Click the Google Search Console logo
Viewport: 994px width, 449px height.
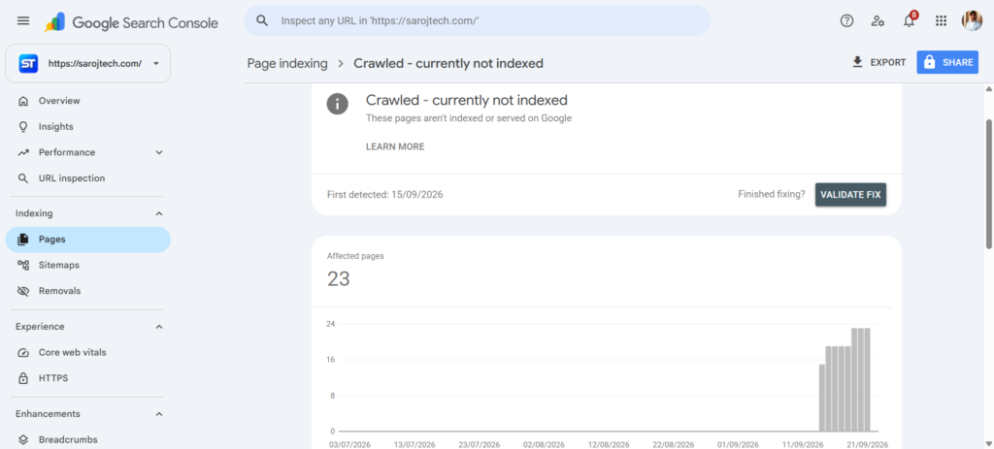click(x=131, y=23)
